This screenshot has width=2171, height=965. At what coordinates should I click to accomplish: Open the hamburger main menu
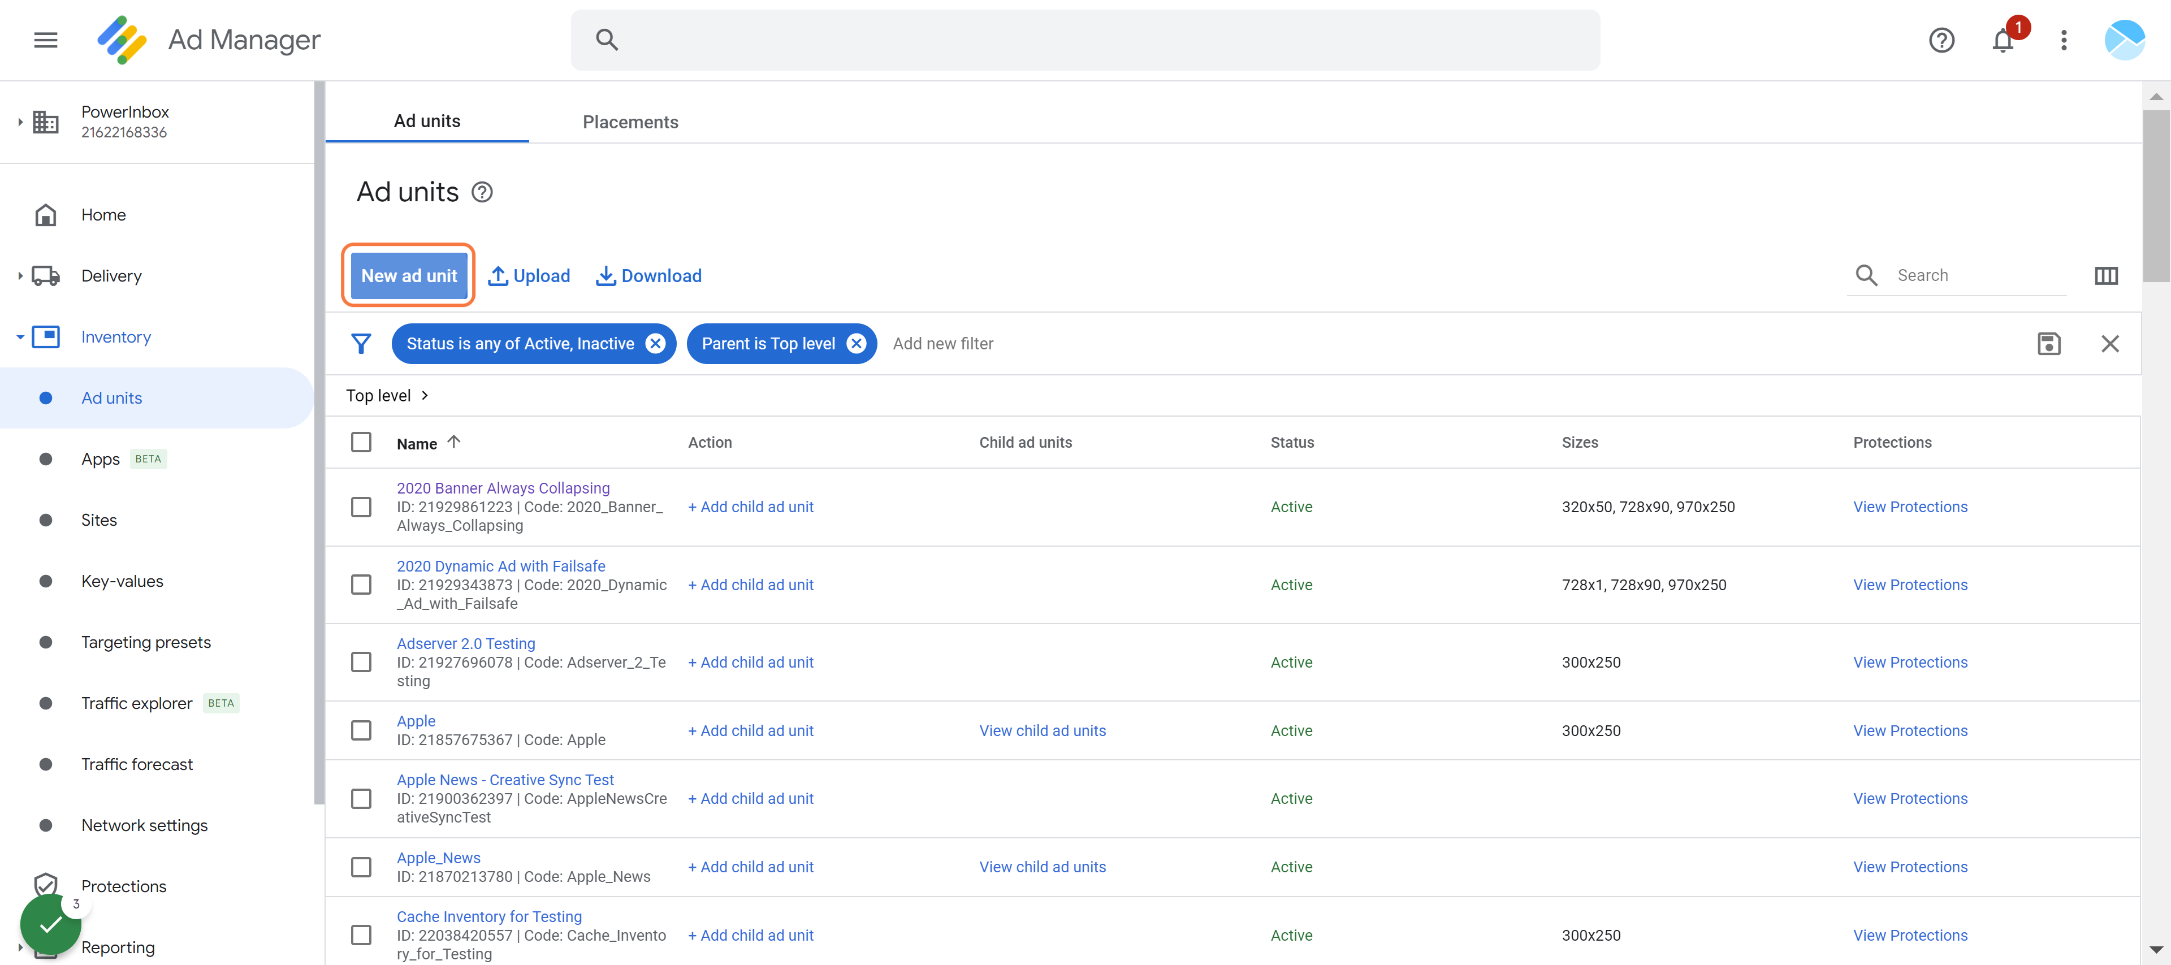tap(45, 40)
